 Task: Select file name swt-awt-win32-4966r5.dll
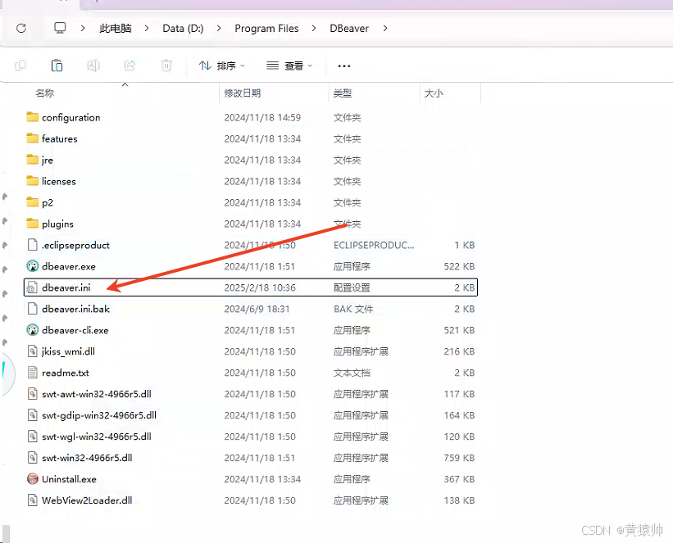tap(97, 394)
